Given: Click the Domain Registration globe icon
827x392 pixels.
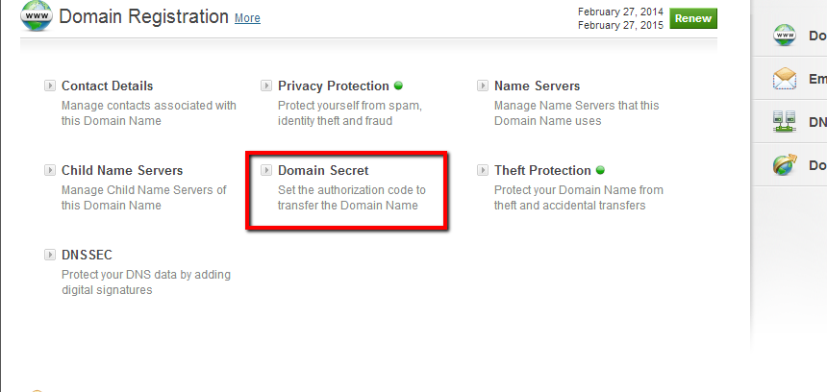Looking at the screenshot, I should coord(37,15).
